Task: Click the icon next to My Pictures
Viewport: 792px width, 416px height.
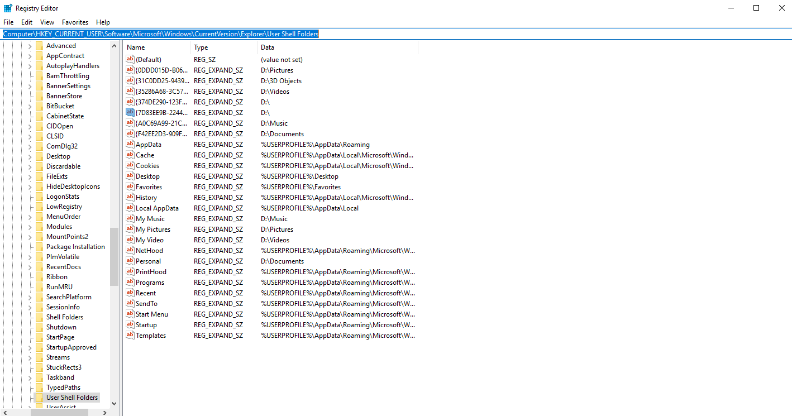Action: pyautogui.click(x=130, y=229)
